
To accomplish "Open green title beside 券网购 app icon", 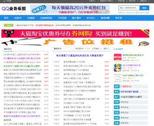I will point(133,55).
